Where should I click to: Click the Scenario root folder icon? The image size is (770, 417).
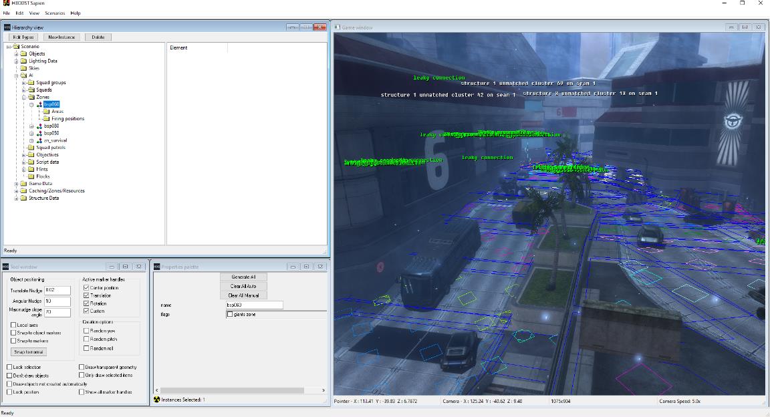pos(16,47)
